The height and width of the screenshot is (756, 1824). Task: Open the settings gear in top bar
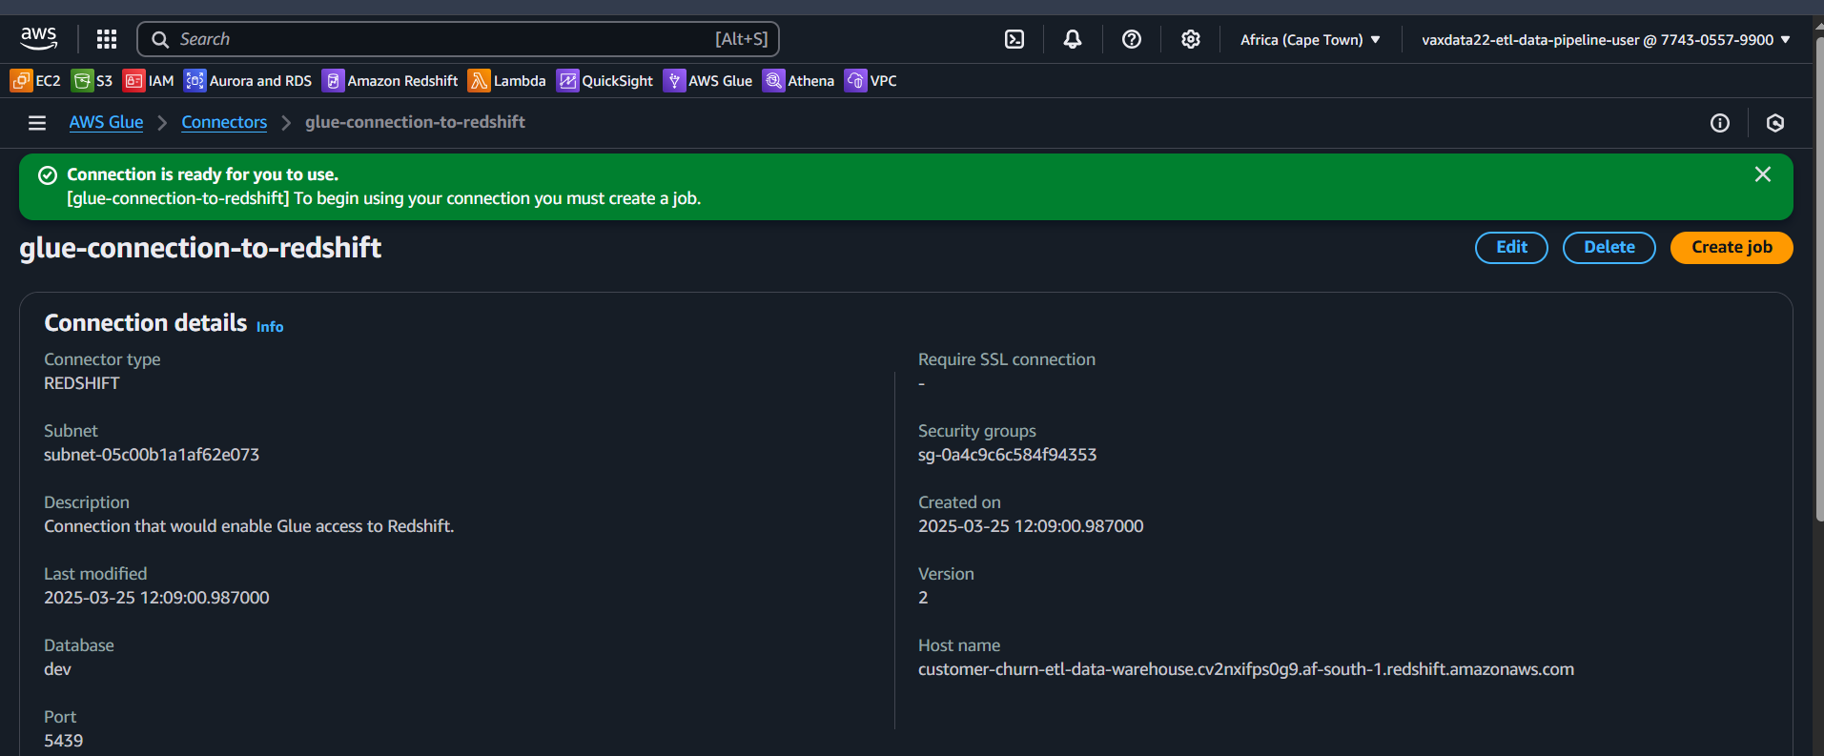(x=1191, y=39)
